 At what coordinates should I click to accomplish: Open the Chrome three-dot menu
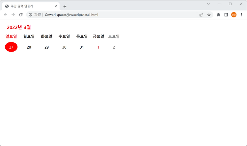click(241, 14)
